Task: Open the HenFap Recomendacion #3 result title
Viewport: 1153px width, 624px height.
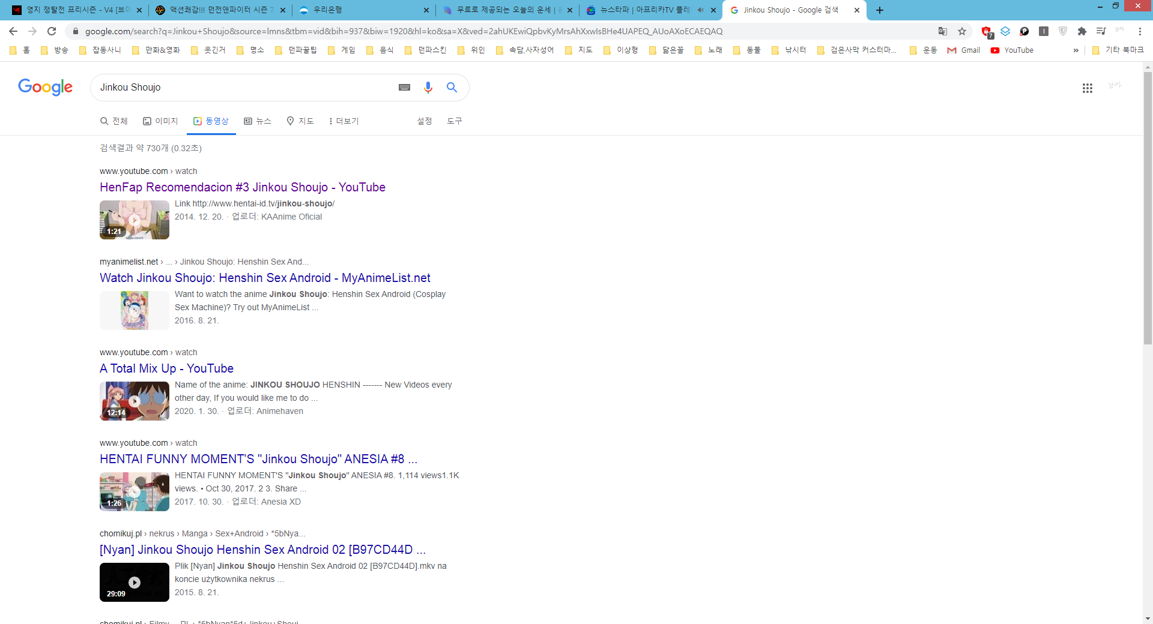Action: pos(243,187)
